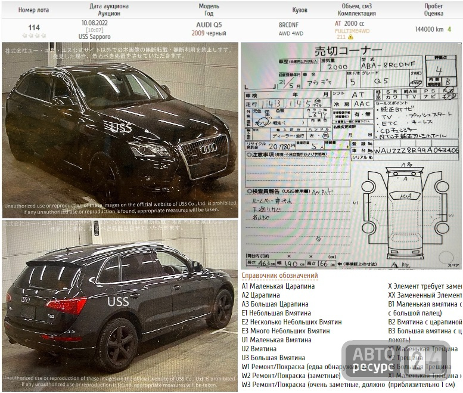Image resolution: width=463 pixels, height=393 pixels.
Task: Click the XX Замененный Элемент legend entry
Action: pos(425,295)
